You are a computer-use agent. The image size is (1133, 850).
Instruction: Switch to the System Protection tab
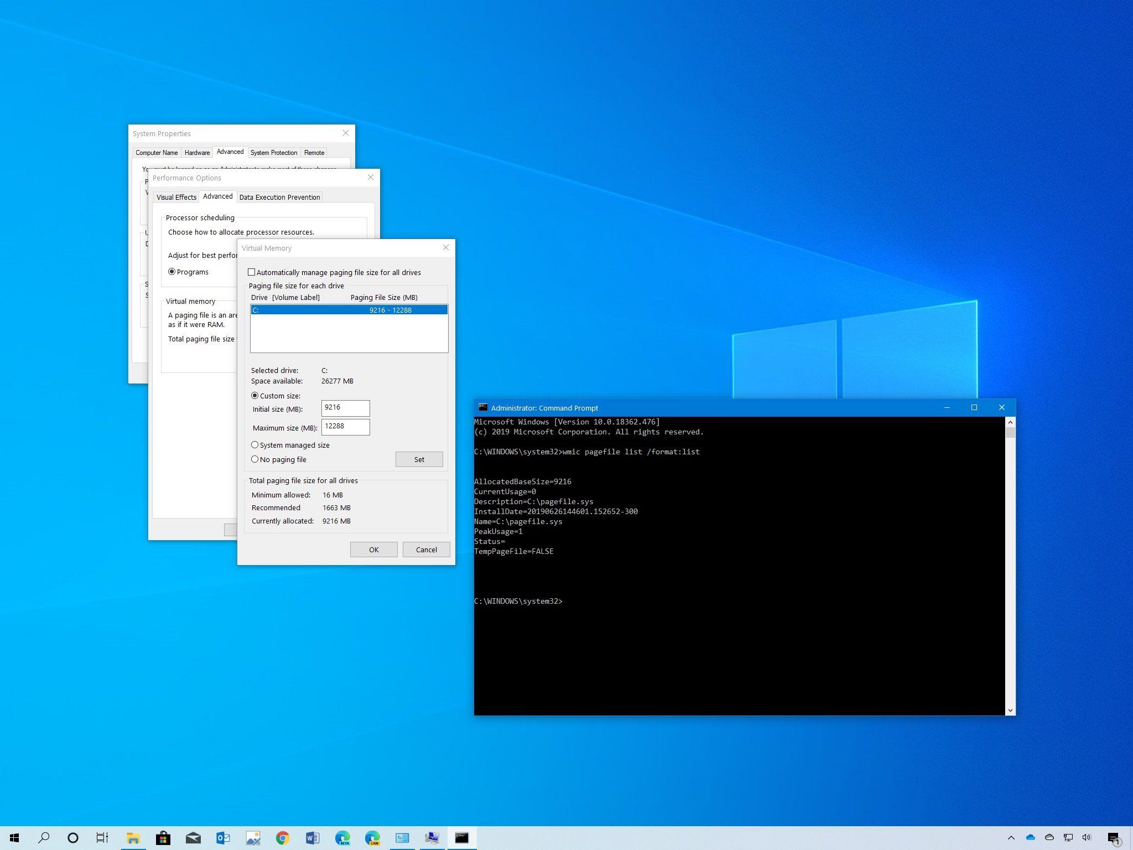point(273,152)
